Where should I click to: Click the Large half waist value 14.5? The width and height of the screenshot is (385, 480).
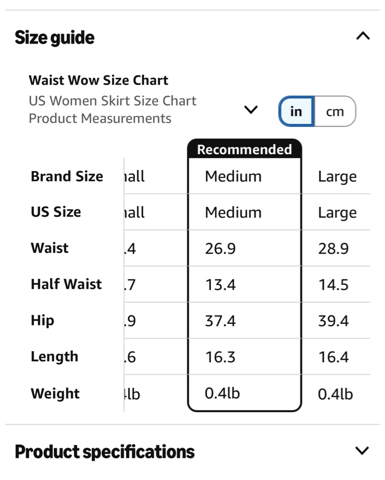tap(333, 285)
